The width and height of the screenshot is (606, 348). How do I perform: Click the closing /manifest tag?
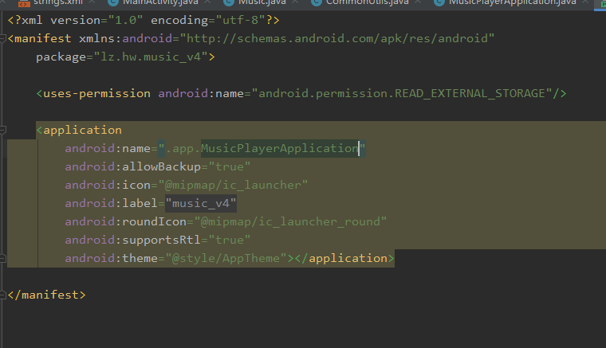(46, 295)
